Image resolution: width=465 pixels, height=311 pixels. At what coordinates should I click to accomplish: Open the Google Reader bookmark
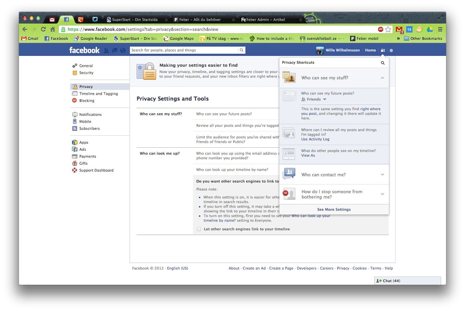pos(90,38)
